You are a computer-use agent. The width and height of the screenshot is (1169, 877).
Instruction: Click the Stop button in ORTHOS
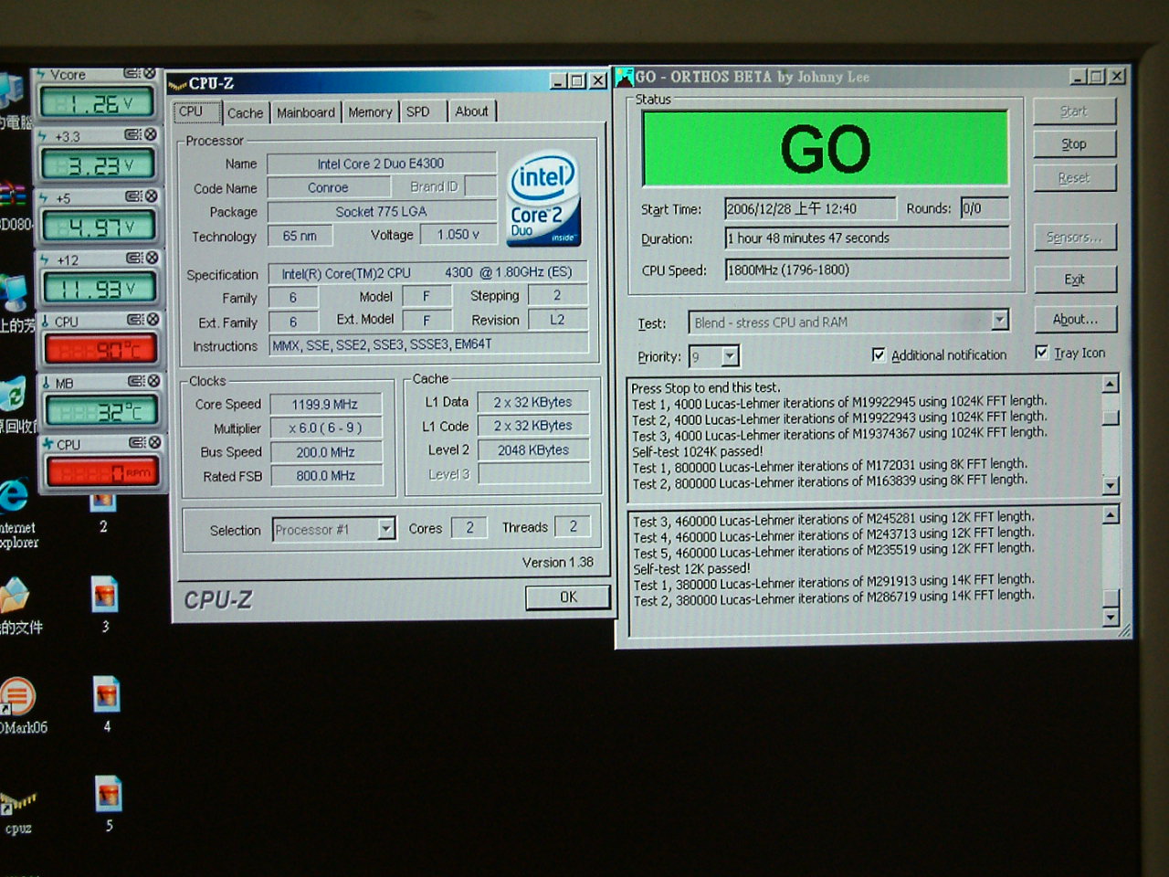1074,144
